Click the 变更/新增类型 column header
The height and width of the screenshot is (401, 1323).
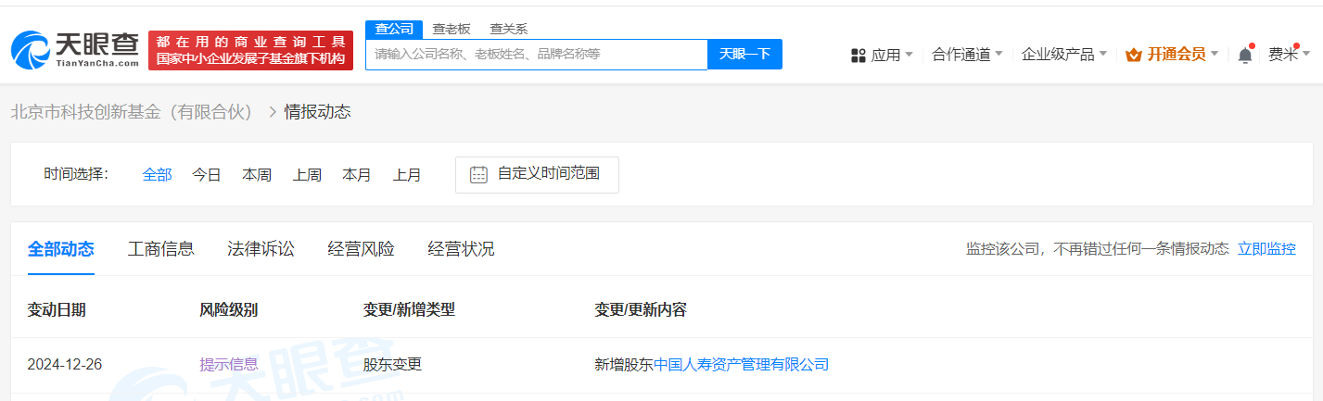click(x=409, y=309)
